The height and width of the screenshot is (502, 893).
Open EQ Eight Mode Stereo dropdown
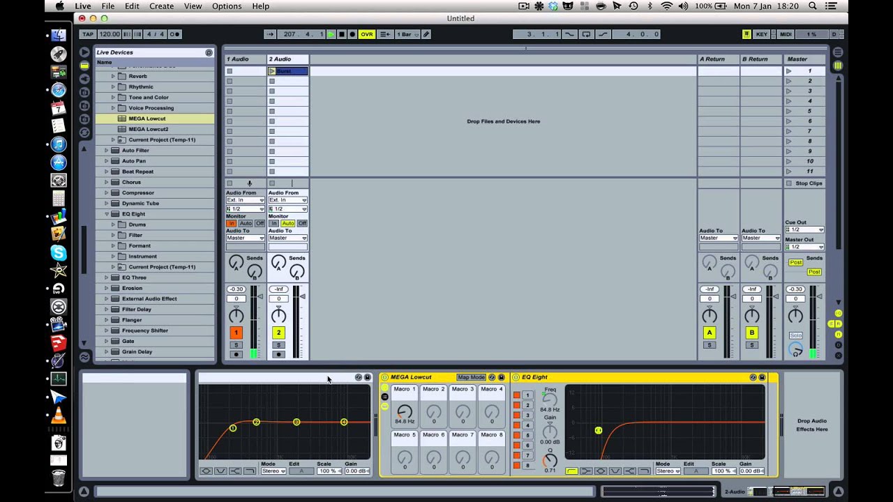[x=667, y=471]
